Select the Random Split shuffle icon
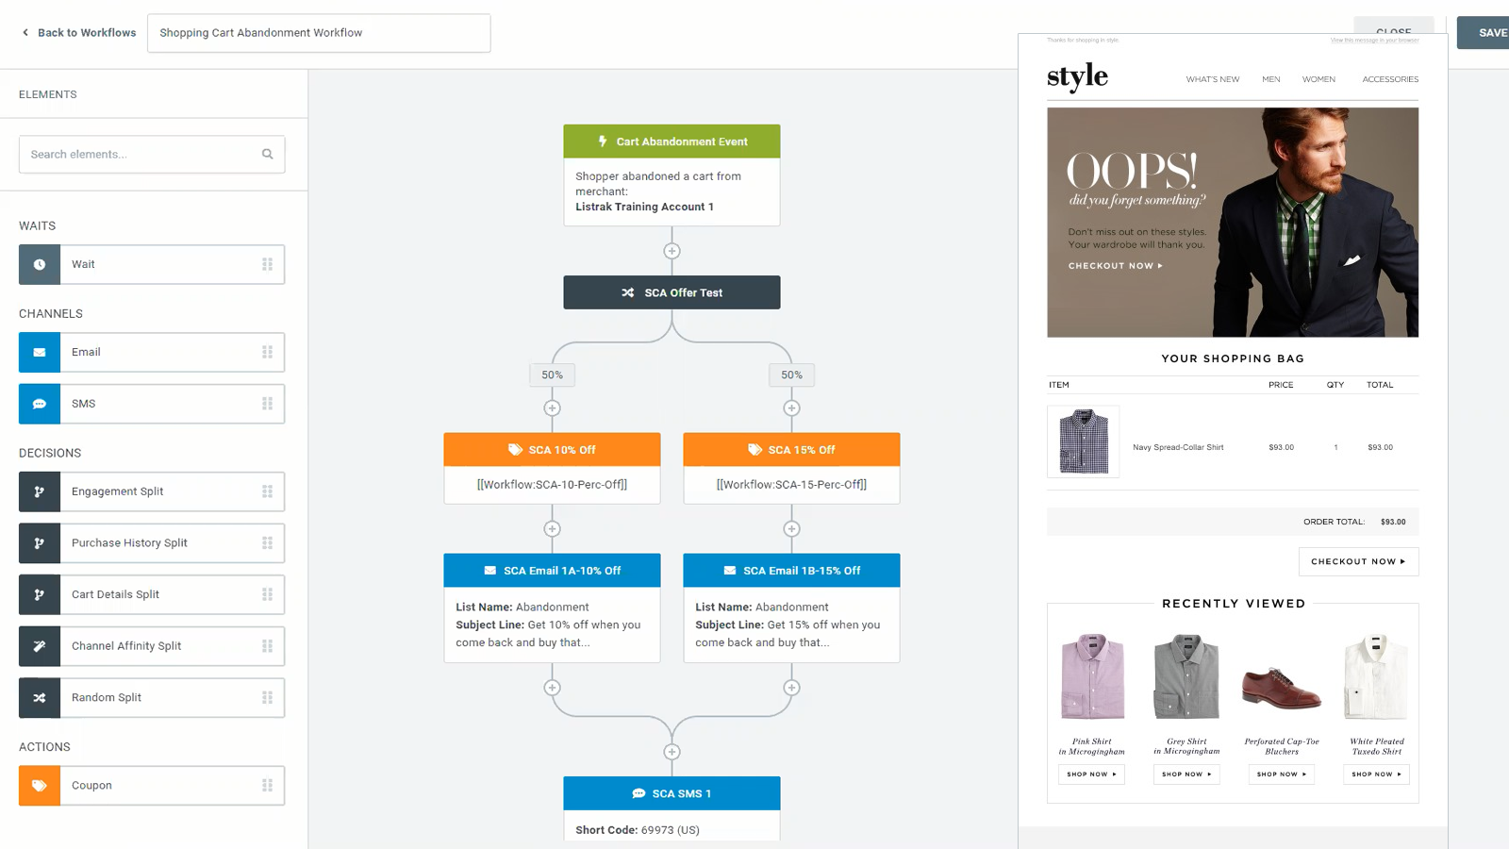 point(39,697)
